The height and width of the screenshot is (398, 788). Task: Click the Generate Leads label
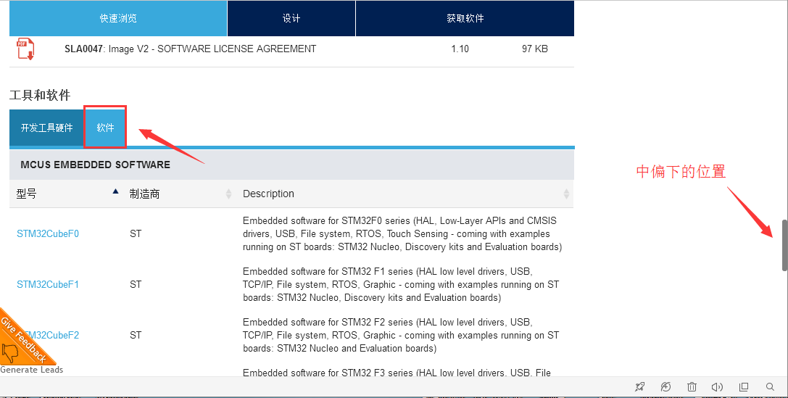tap(32, 369)
